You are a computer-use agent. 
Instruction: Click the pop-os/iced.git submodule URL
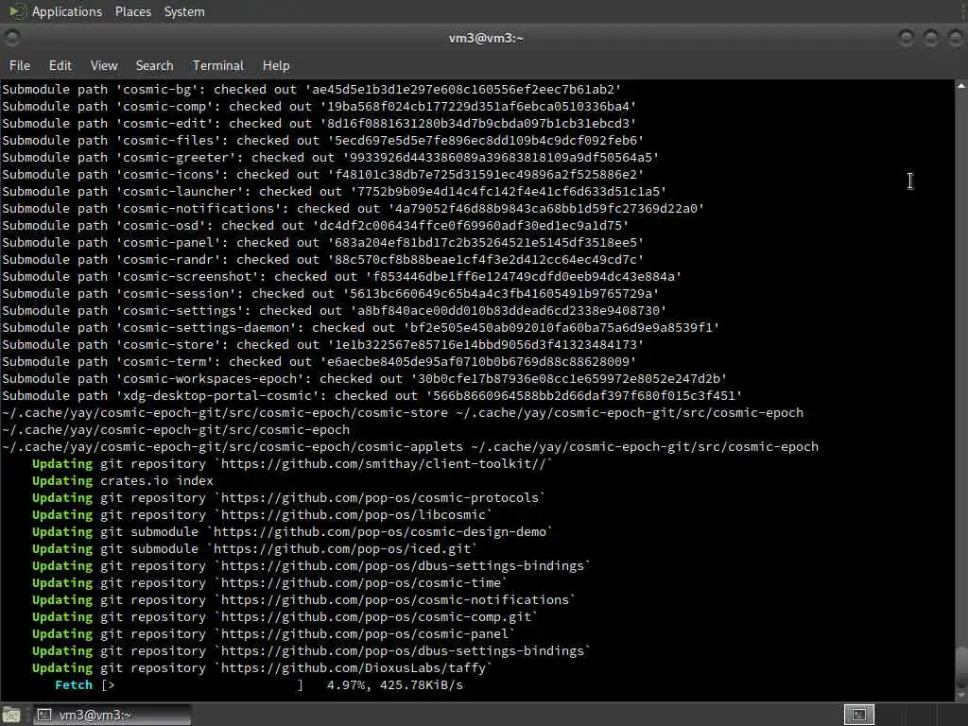click(x=342, y=549)
